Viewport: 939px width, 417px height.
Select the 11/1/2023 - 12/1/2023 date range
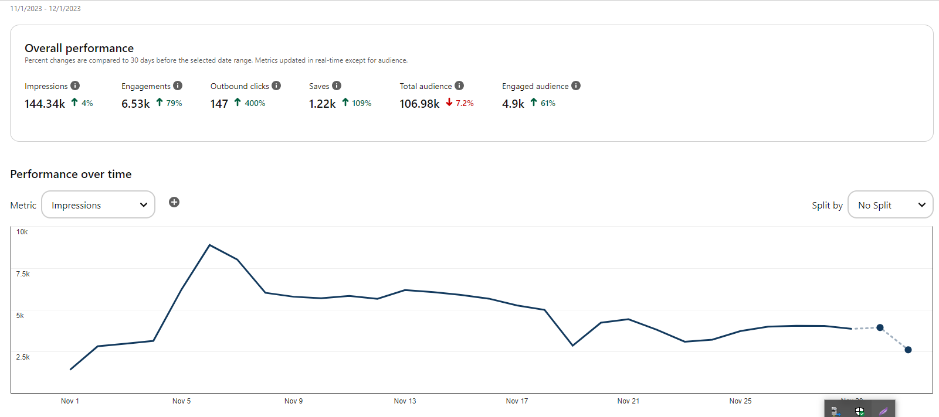tap(46, 9)
